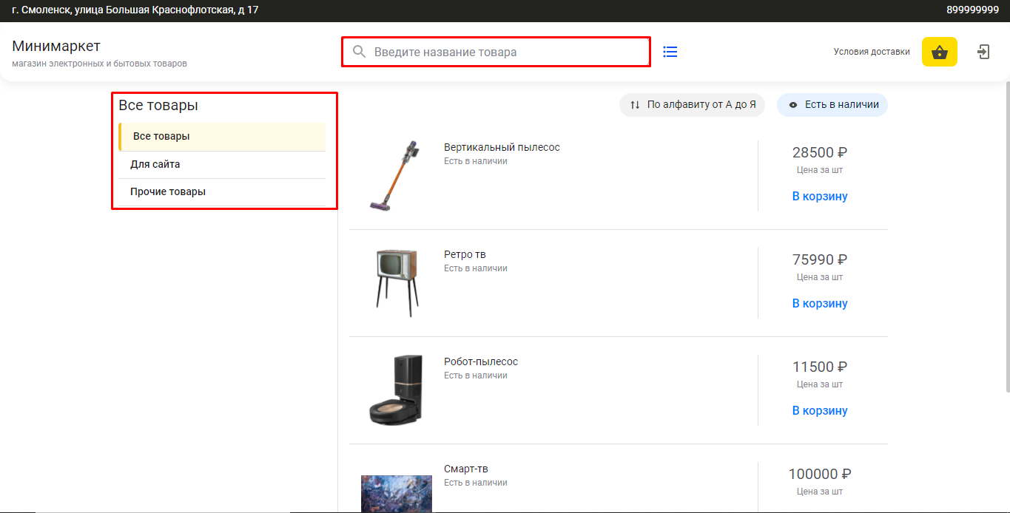Add Ретро тв to cart
Screen dimensions: 1010x513
[819, 304]
